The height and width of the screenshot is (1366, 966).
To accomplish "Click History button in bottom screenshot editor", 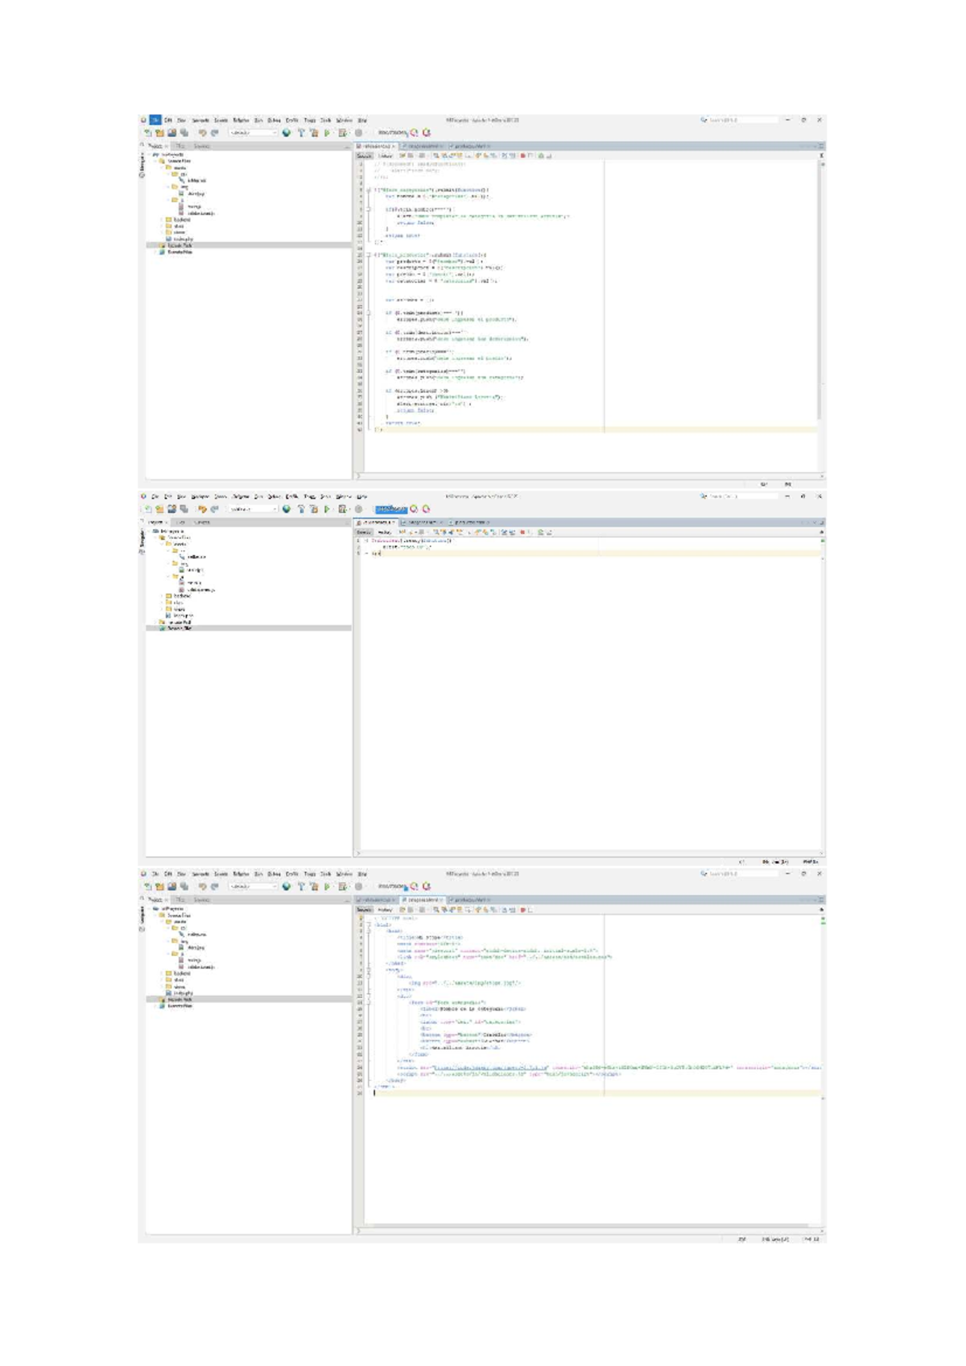I will 385,909.
